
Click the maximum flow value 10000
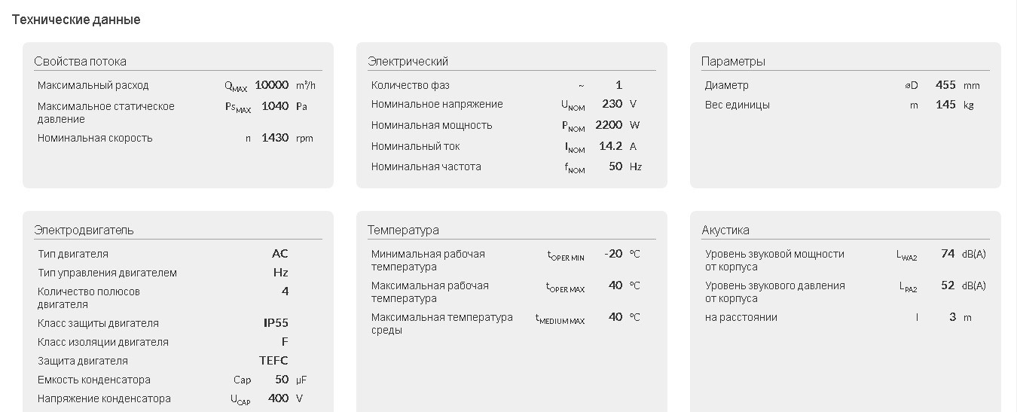271,85
